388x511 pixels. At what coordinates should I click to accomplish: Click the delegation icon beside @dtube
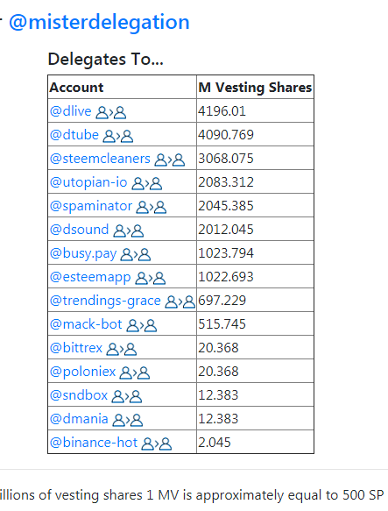pos(118,136)
